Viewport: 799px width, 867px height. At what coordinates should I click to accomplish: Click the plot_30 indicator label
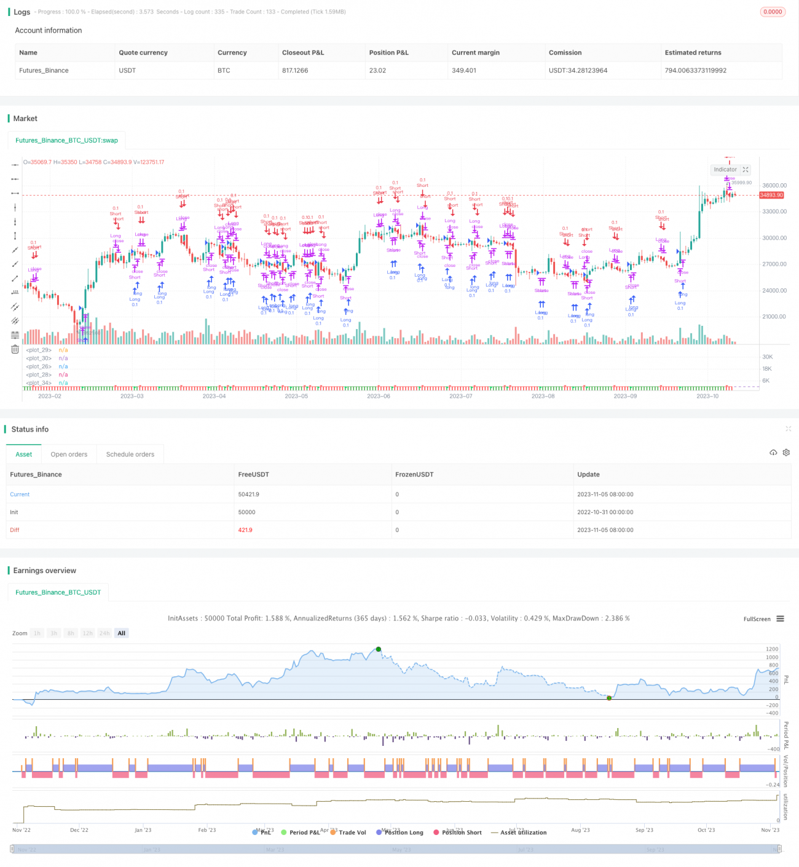[x=38, y=358]
